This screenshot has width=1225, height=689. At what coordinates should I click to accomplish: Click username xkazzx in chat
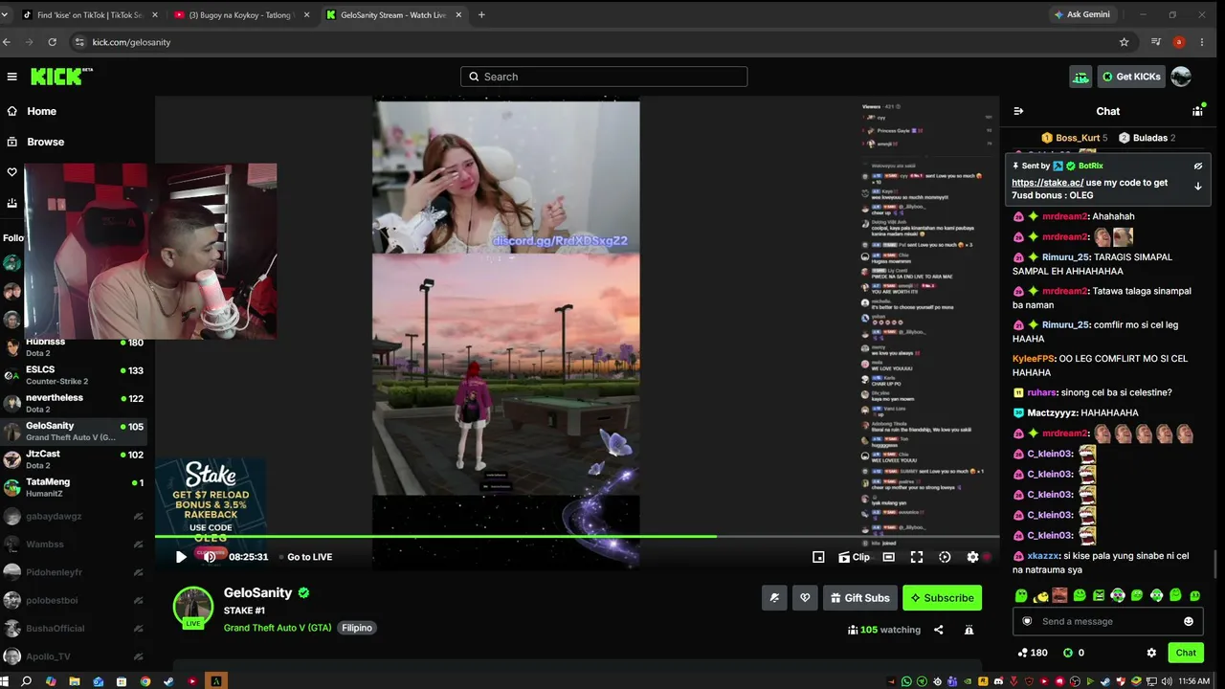coord(1043,556)
